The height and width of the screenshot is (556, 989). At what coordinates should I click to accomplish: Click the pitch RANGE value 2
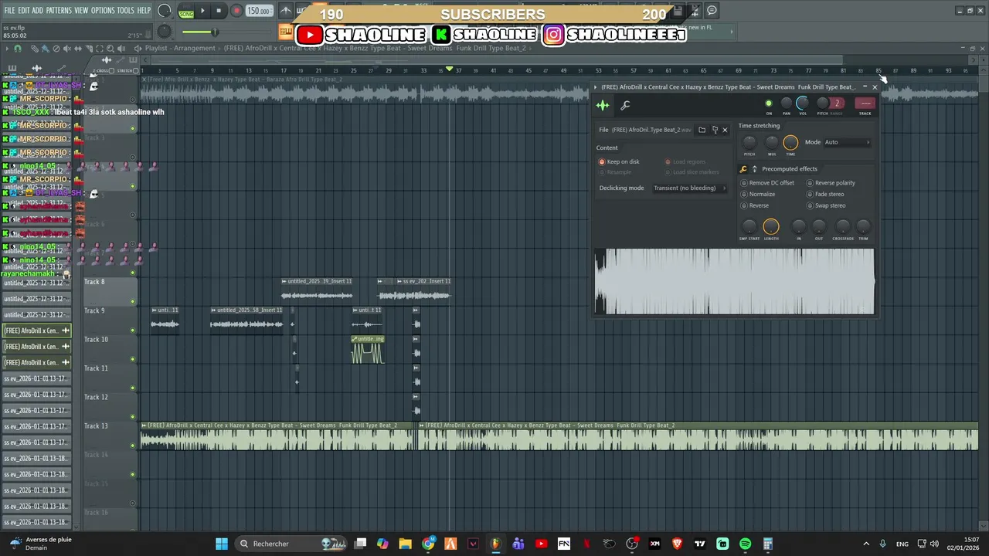pyautogui.click(x=836, y=103)
